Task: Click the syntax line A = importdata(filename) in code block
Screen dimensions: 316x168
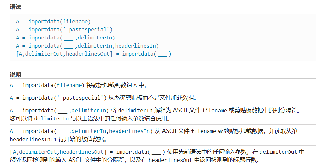Action: pos(53,21)
